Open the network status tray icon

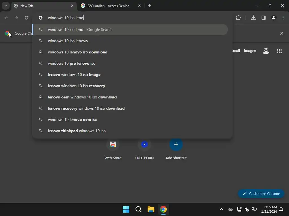(239, 209)
